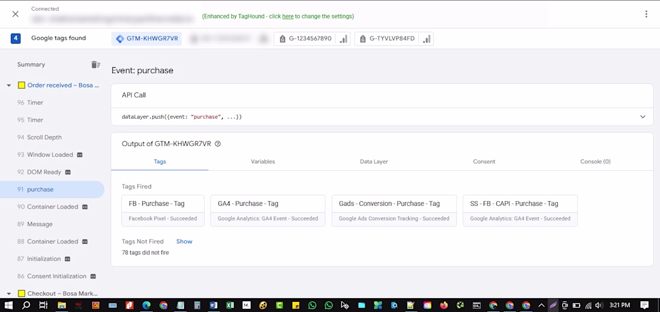Collapse the Order received page group

[9, 85]
